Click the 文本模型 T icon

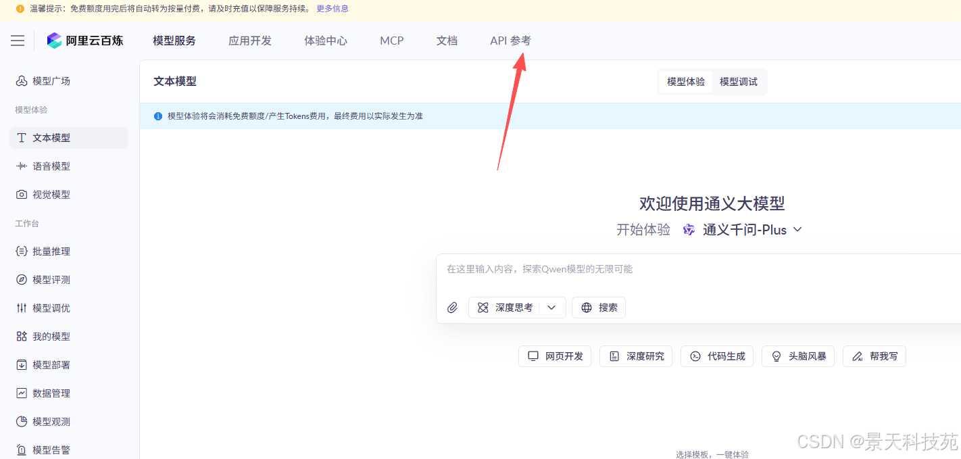(x=22, y=138)
